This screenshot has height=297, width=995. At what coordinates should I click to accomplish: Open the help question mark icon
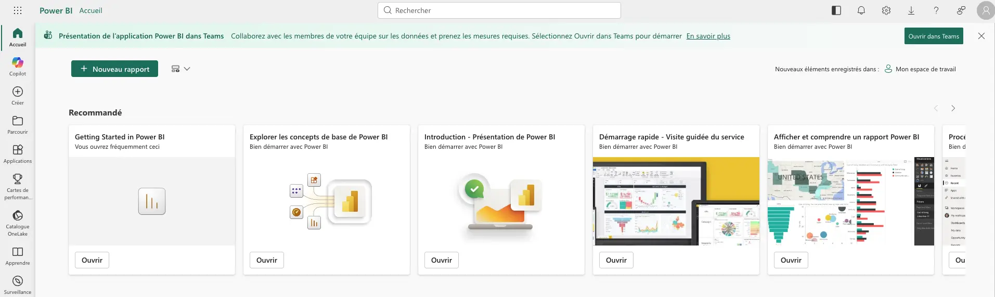pyautogui.click(x=936, y=10)
